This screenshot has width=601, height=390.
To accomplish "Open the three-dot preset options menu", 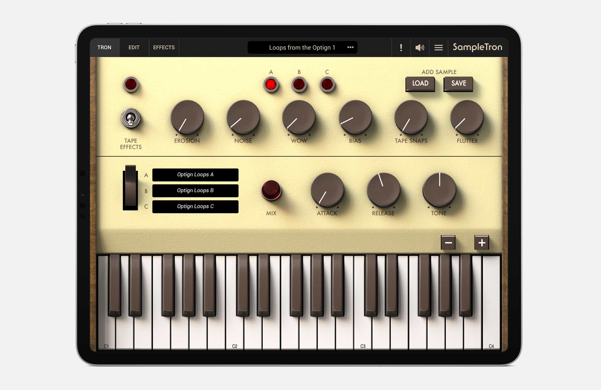I will tap(350, 47).
